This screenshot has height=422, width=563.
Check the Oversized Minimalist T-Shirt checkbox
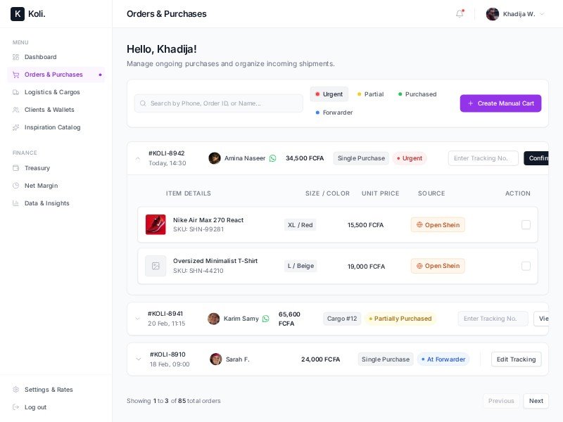[526, 266]
